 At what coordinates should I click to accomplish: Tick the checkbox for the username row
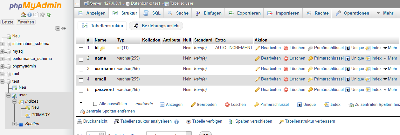[x=81, y=70]
